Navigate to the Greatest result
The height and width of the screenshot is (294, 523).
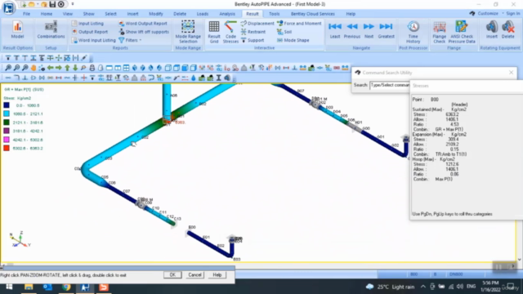tap(386, 30)
